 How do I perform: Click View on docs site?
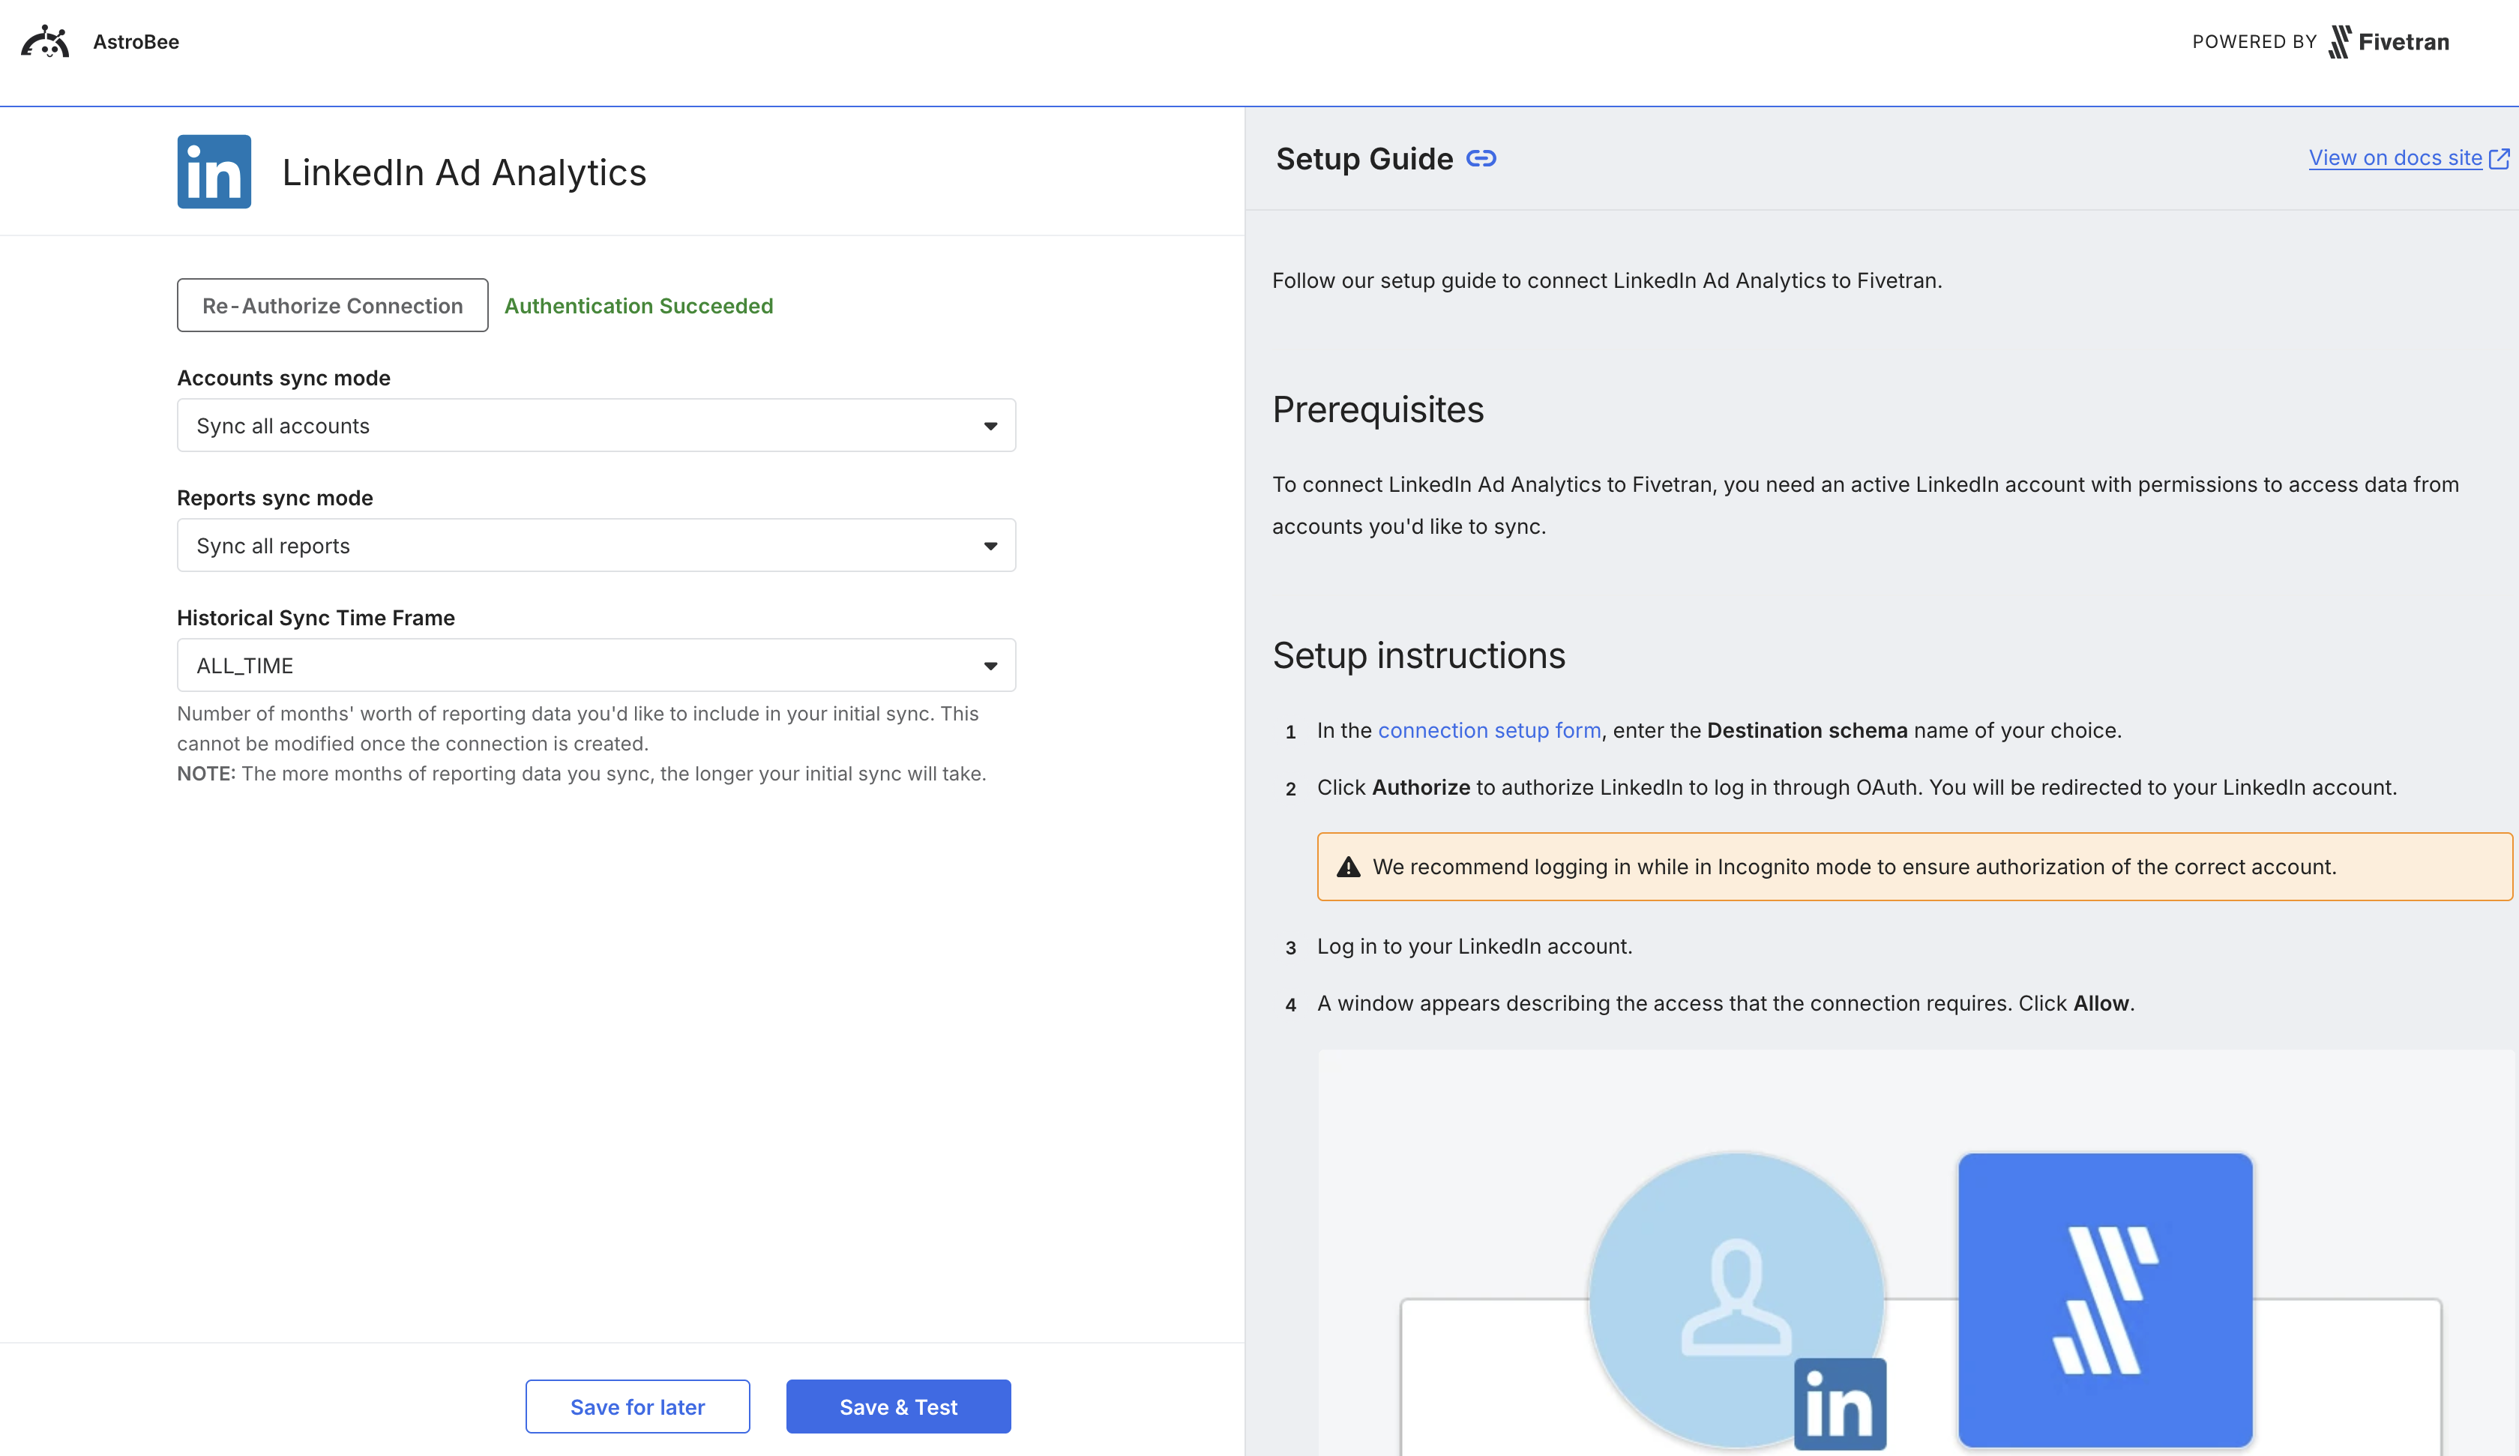2395,157
